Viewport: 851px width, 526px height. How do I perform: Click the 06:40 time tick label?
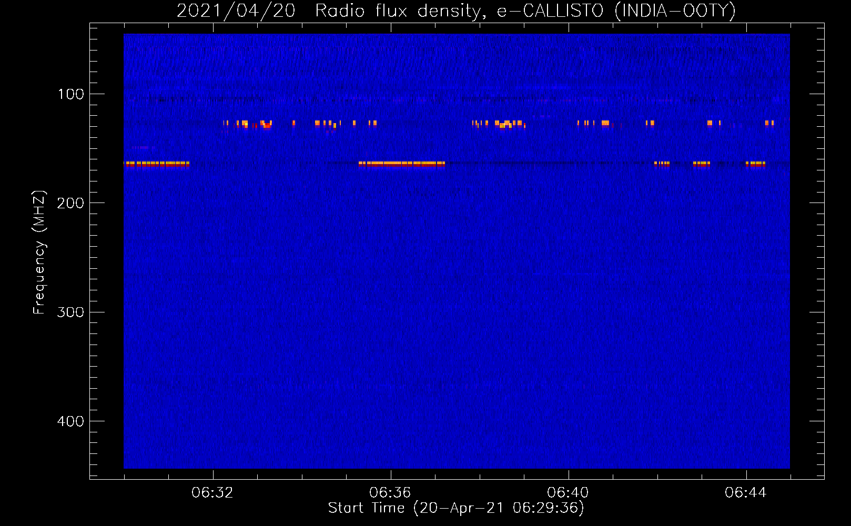click(568, 493)
